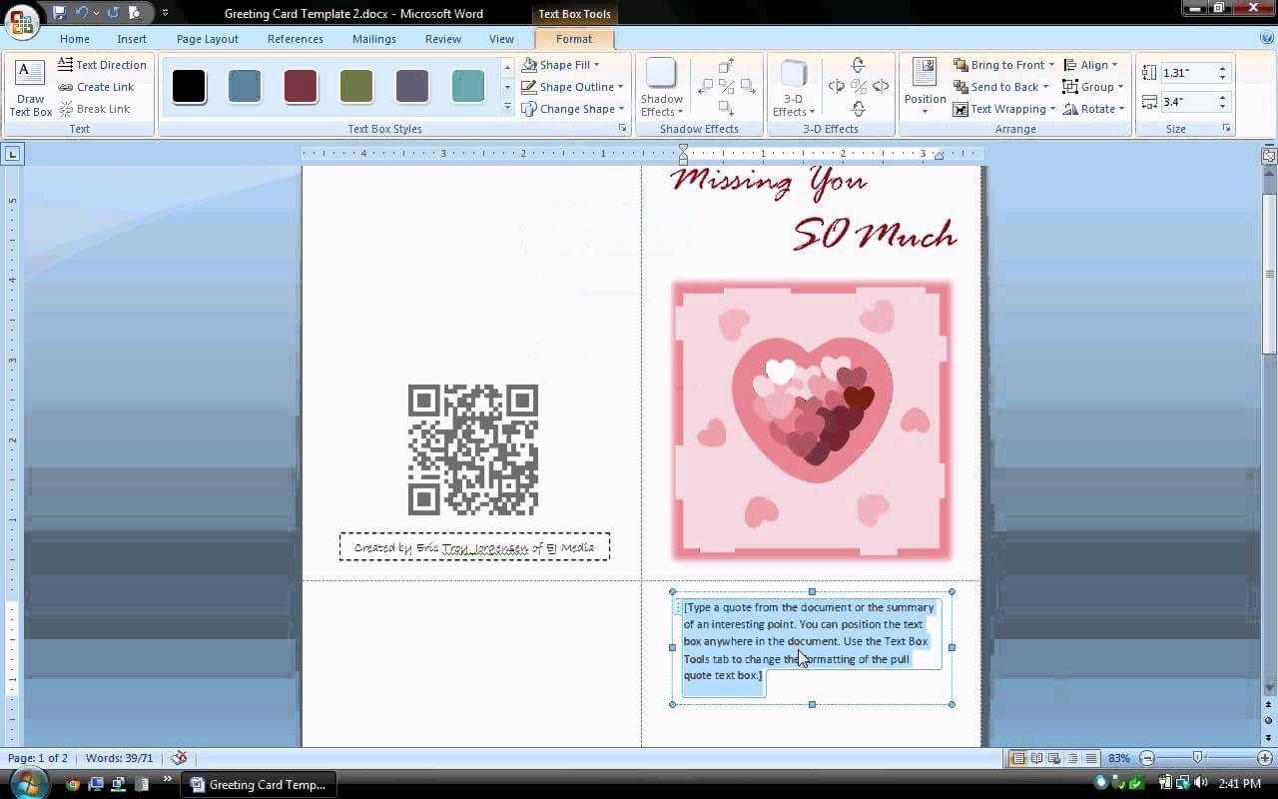Open Change Shape dropdown

click(x=572, y=109)
